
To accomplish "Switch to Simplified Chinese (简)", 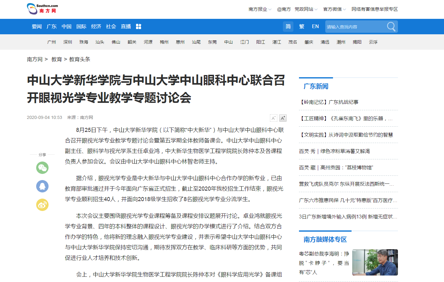I will (288, 27).
